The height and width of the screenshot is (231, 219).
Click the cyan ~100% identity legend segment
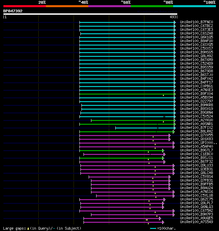195,6
